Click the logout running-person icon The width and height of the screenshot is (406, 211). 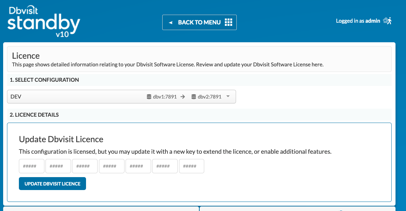387,21
